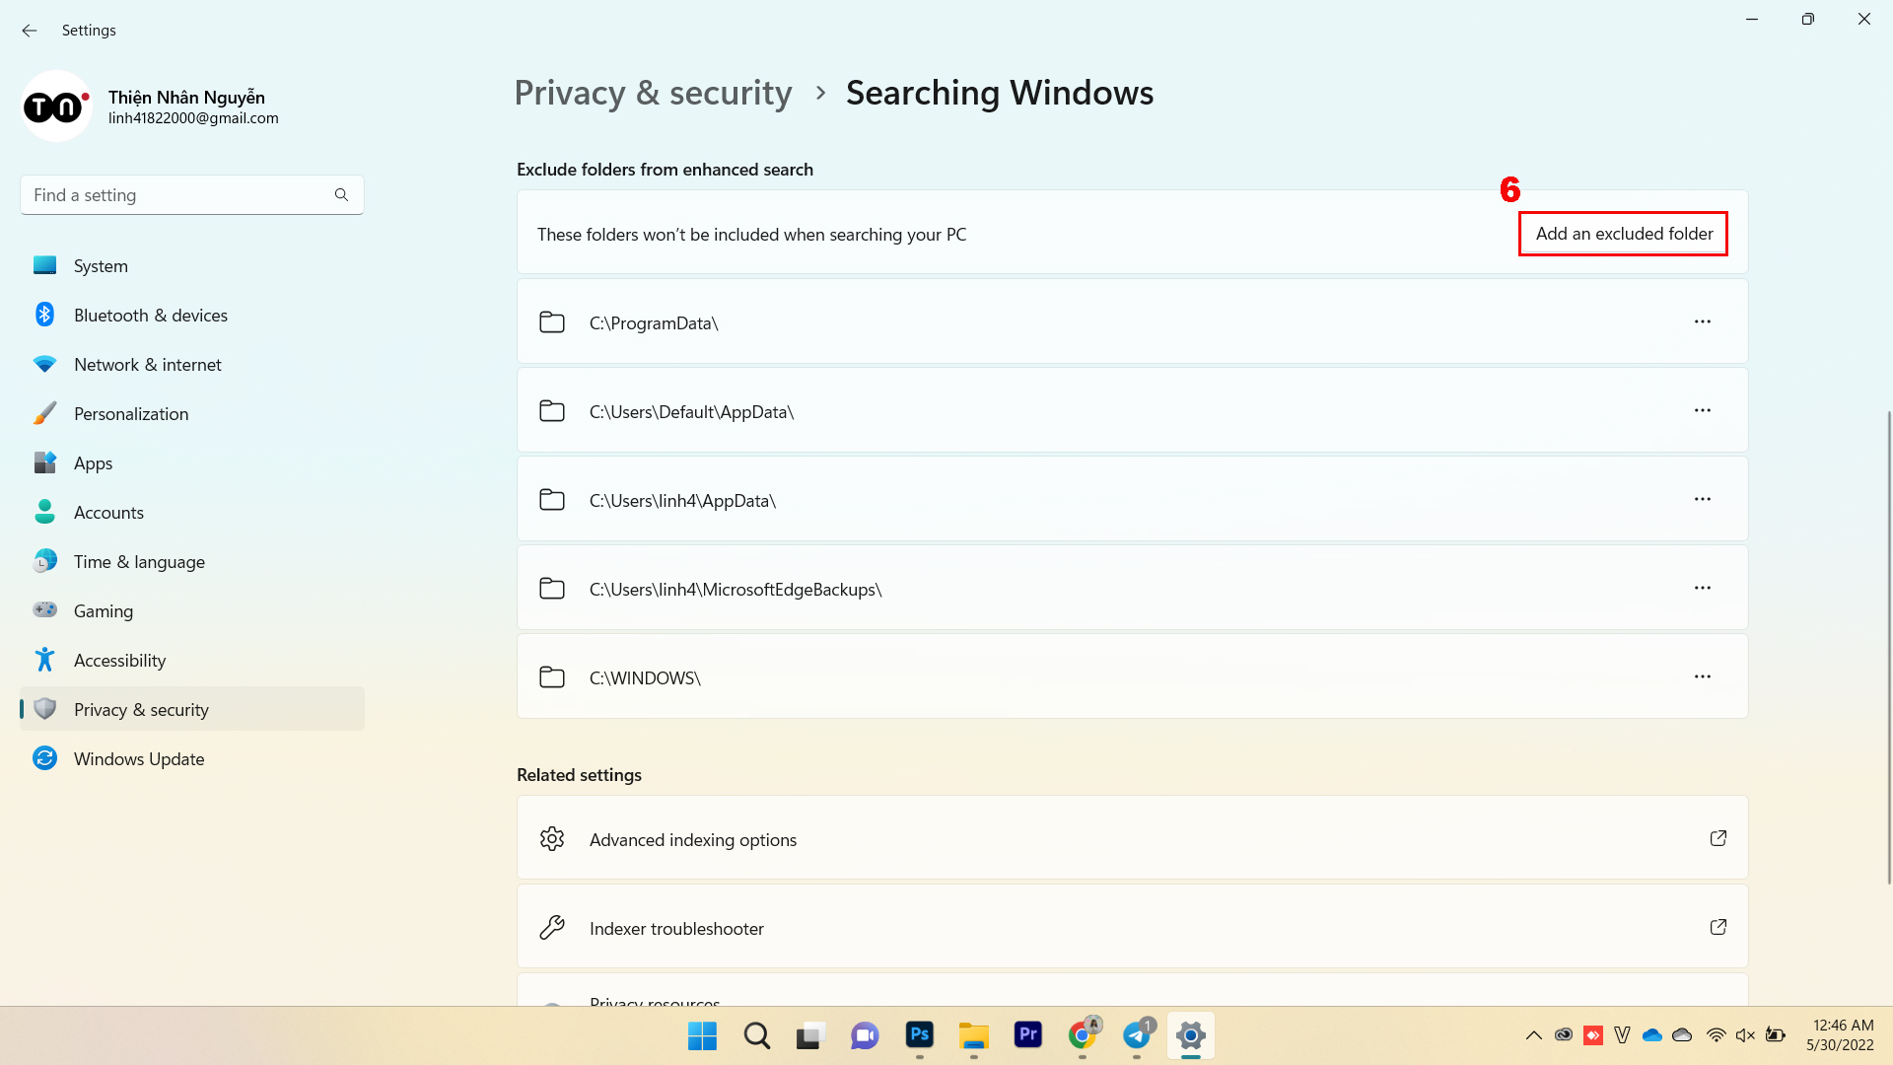The image size is (1893, 1065).
Task: Open Windows Start menu
Action: (x=702, y=1035)
